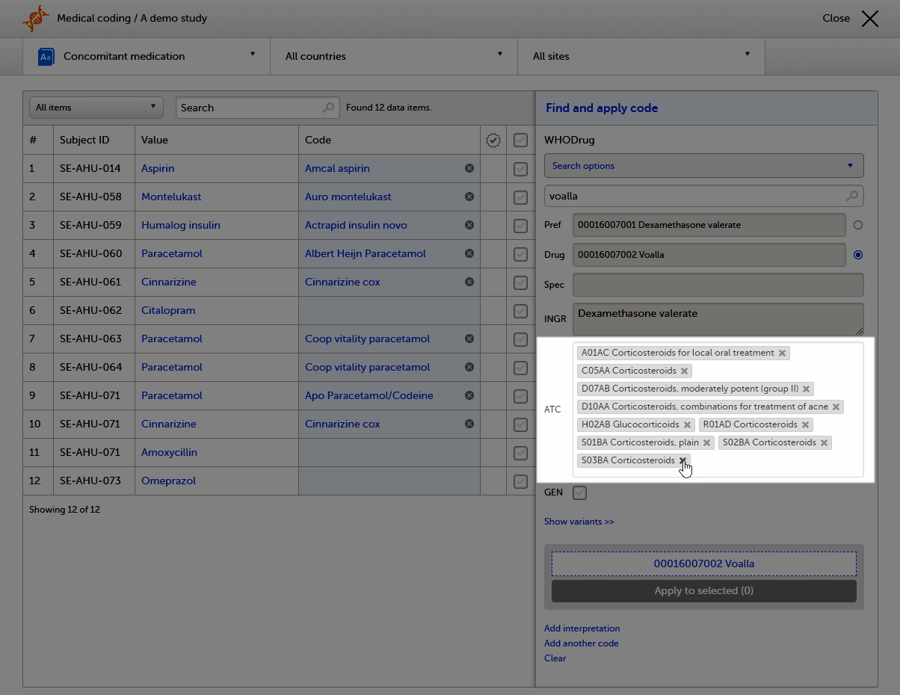Open the Concomitant medication menu
Image resolution: width=900 pixels, height=695 pixels.
pos(146,56)
